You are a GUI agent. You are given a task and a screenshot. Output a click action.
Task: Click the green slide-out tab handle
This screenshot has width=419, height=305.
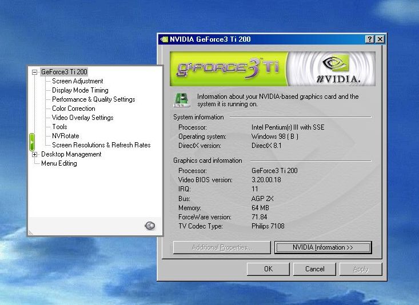coord(32,142)
